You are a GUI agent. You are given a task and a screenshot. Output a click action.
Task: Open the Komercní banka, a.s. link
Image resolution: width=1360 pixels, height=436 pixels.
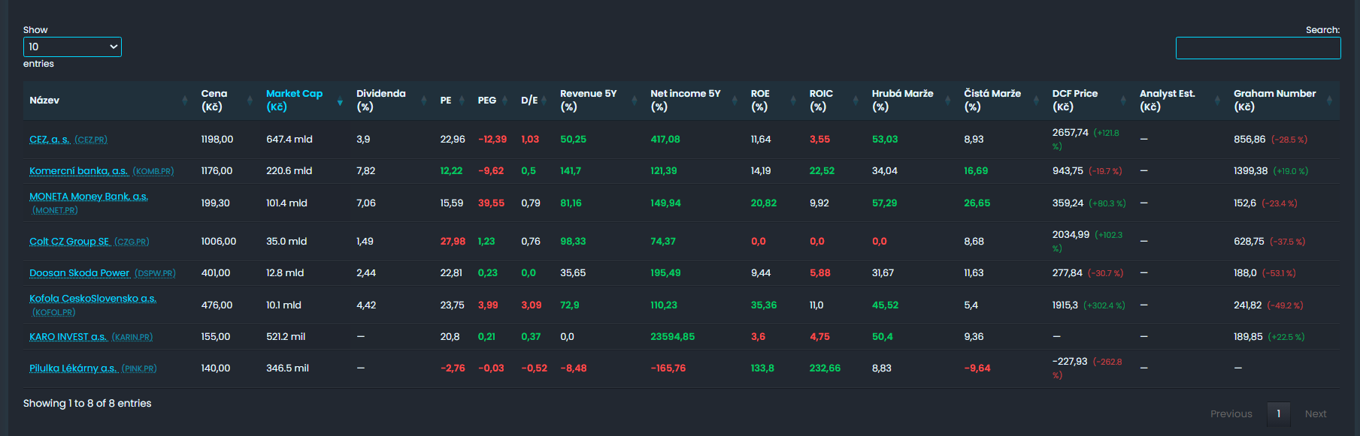79,171
